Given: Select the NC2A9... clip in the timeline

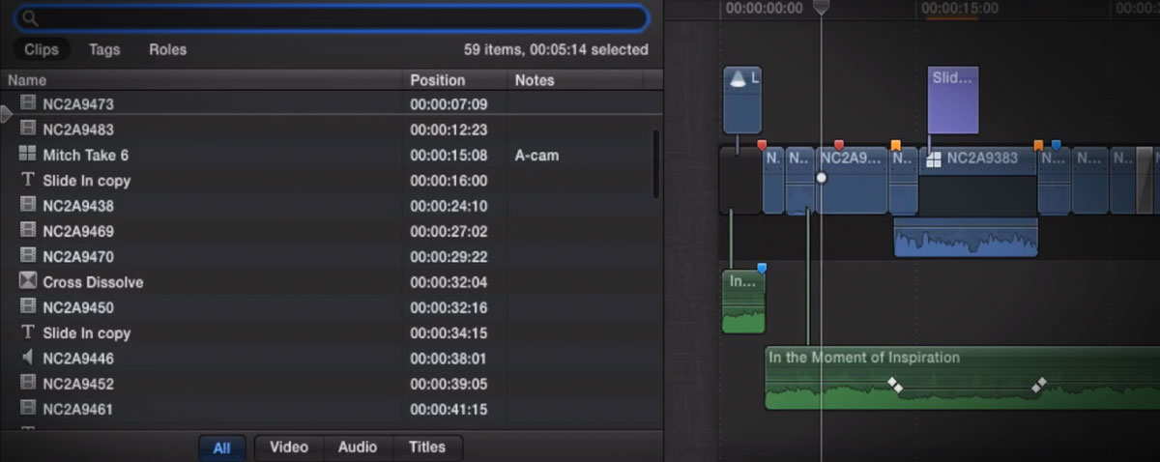Looking at the screenshot, I should coord(852,181).
